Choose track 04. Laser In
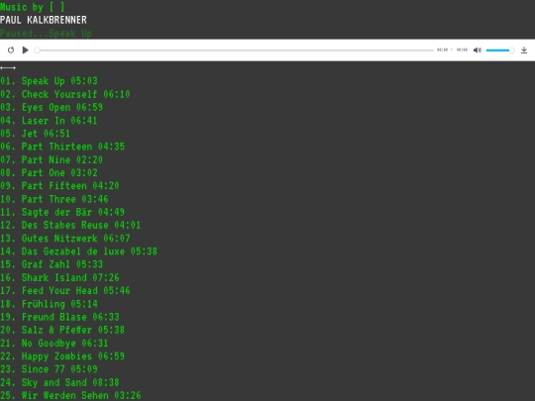 [x=49, y=121]
